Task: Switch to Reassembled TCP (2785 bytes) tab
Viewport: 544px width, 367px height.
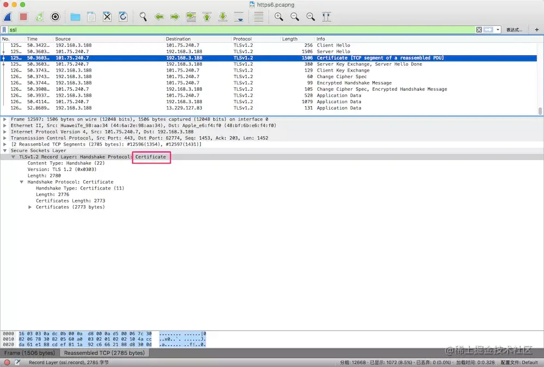Action: click(x=104, y=353)
